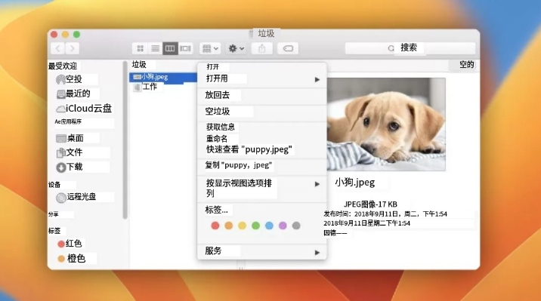541x301 pixels.
Task: Click the puppy preview image
Action: pyautogui.click(x=386, y=124)
